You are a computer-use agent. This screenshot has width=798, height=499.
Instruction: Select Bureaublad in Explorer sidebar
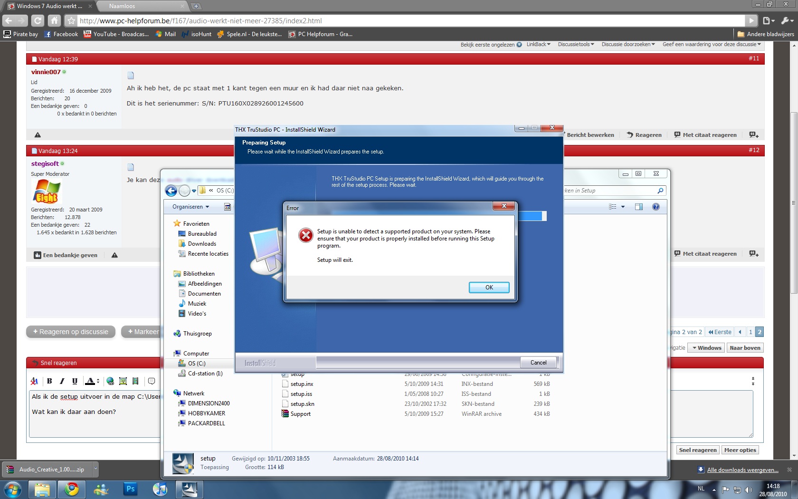[197, 234]
